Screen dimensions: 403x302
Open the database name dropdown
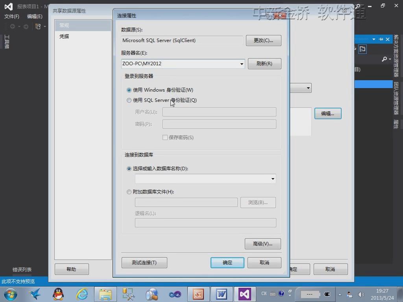(x=273, y=179)
